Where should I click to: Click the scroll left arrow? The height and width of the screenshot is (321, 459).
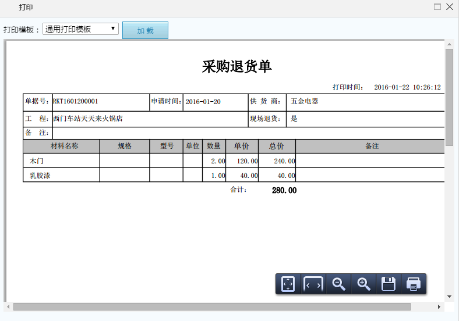coord(8,306)
